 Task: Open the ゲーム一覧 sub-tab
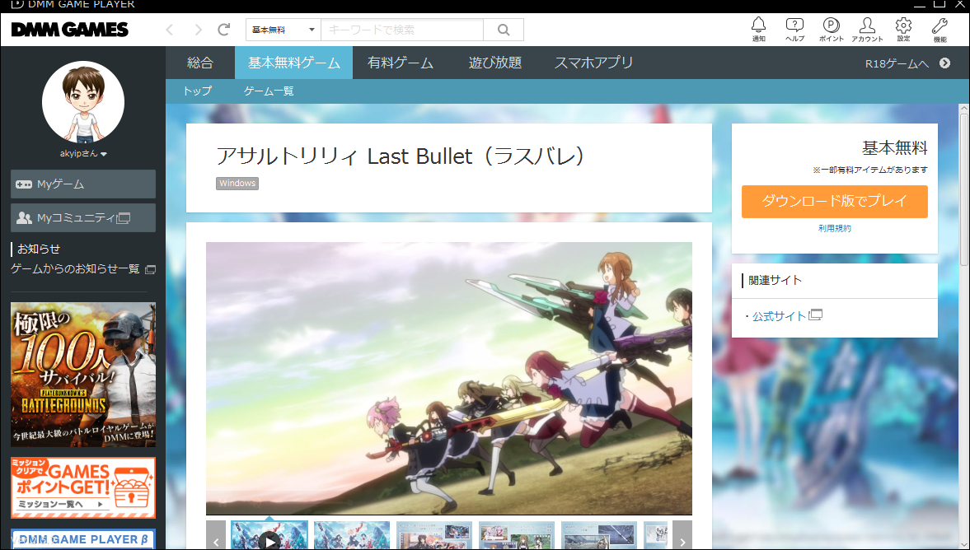269,91
